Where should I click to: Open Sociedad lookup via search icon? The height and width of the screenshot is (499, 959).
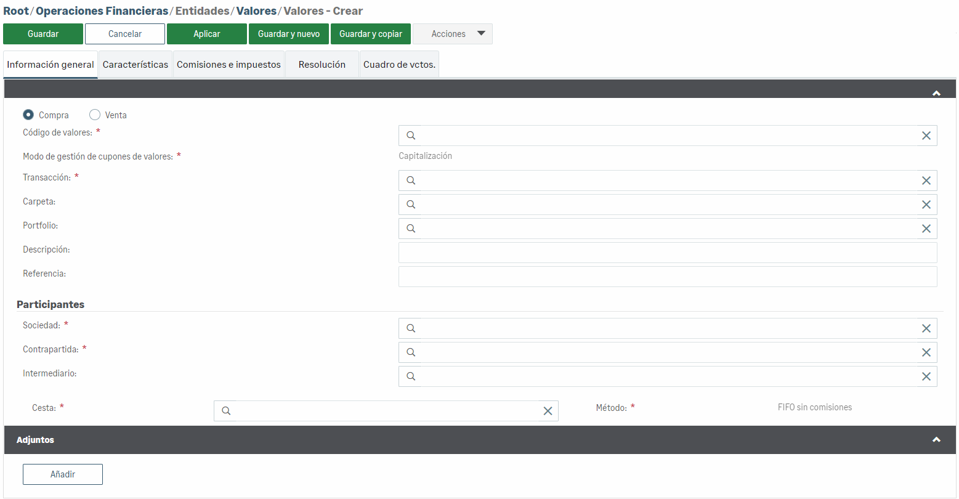tap(411, 328)
